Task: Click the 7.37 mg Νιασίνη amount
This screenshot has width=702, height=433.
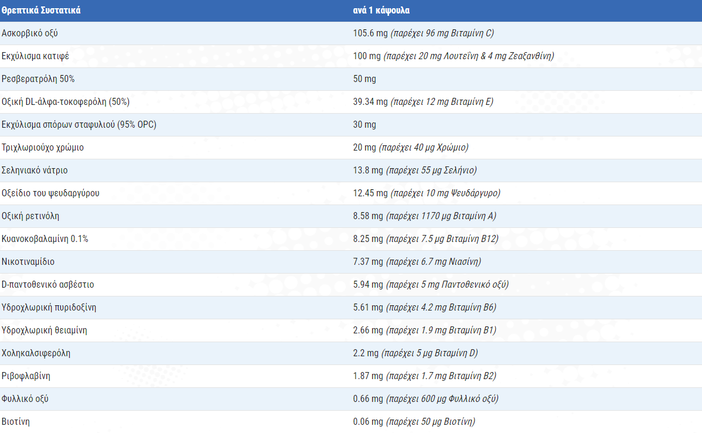Action: coord(417,261)
